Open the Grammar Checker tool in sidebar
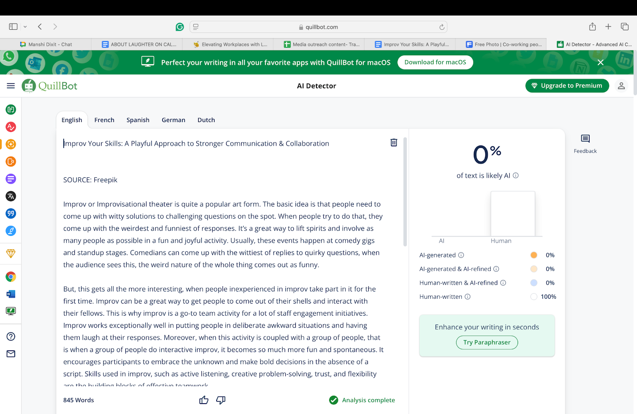 point(11,127)
